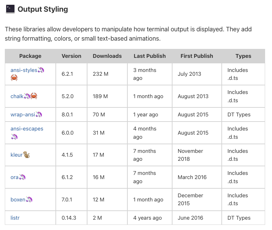Click the unicorn emoji next to wrap-ansi
The width and height of the screenshot is (272, 230).
point(39,114)
